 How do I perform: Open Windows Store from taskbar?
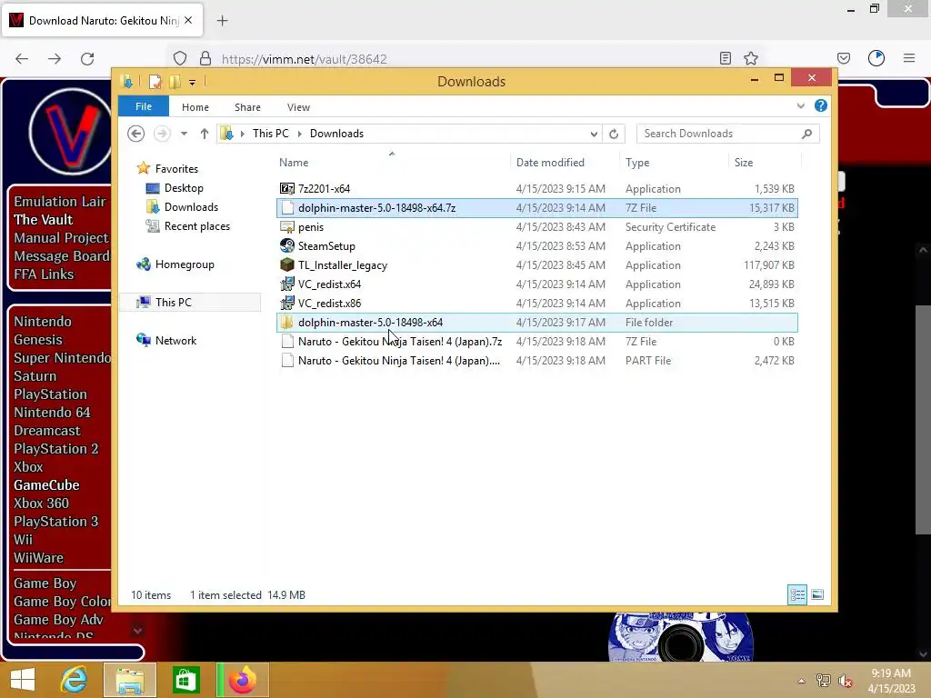click(185, 680)
